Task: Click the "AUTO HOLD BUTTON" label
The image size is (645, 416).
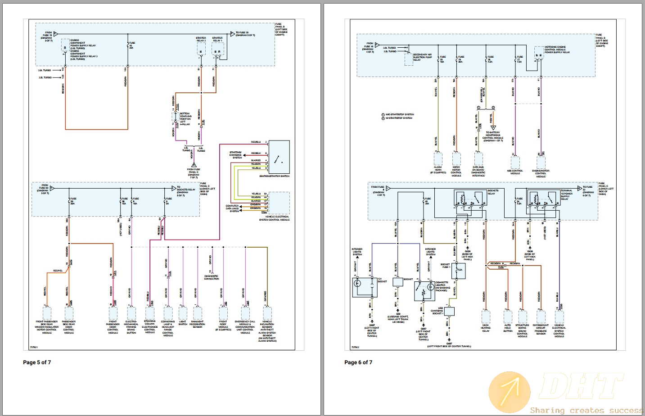Action: (x=508, y=328)
